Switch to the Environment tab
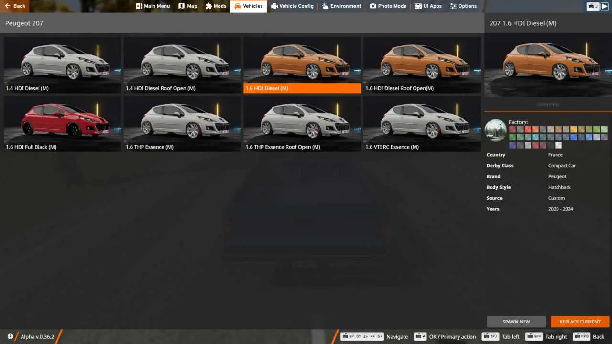Image resolution: width=612 pixels, height=344 pixels. (341, 6)
